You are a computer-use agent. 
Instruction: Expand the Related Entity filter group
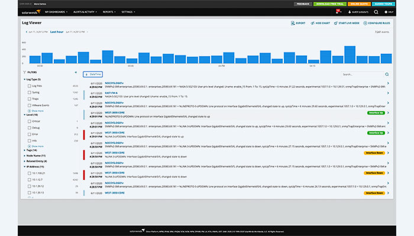[25, 161]
